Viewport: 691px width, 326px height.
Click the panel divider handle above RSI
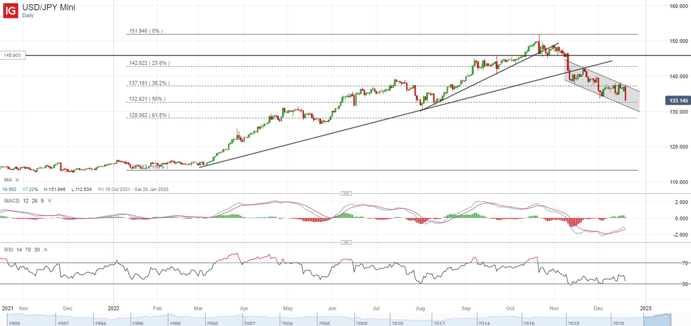pyautogui.click(x=346, y=242)
